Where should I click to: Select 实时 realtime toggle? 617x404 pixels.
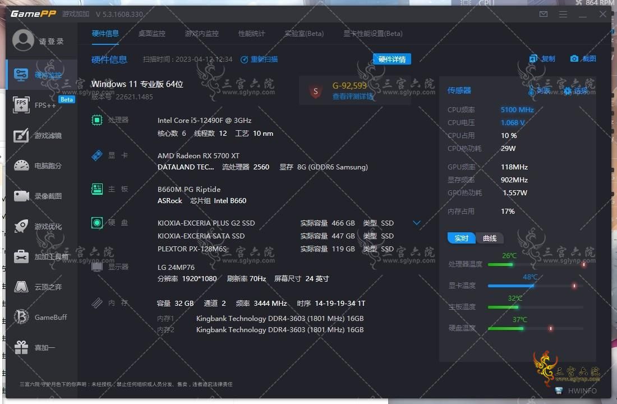tap(461, 238)
